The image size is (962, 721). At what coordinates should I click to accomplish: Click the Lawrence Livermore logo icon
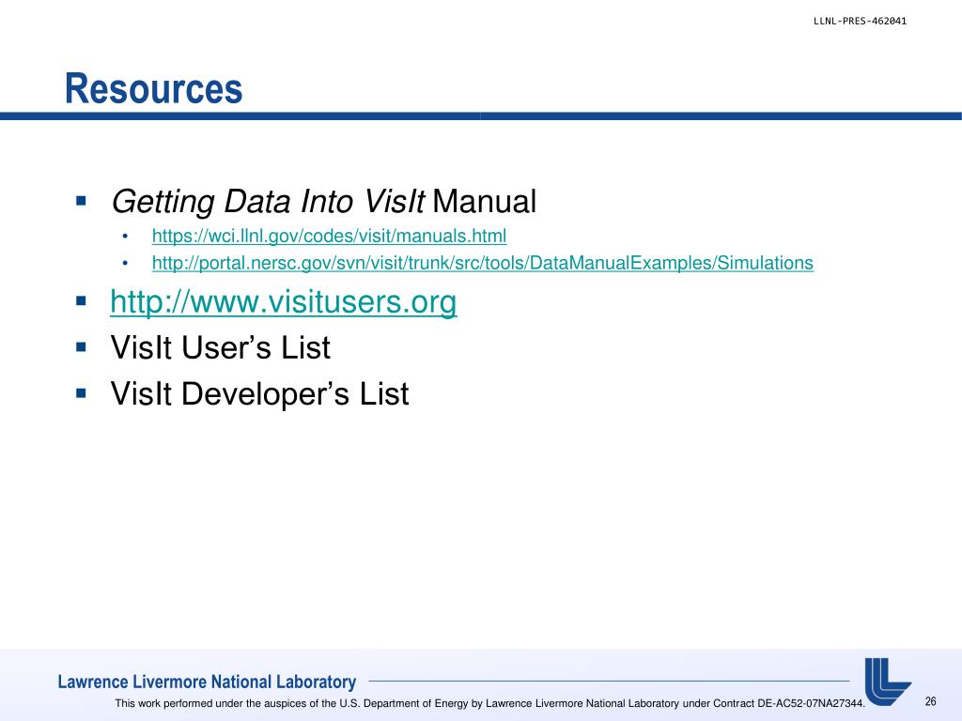(888, 682)
